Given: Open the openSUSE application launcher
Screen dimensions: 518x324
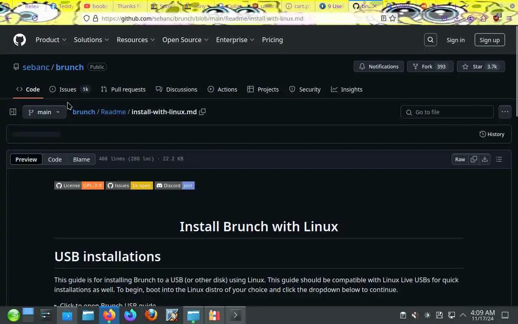Looking at the screenshot, I should coord(13,315).
